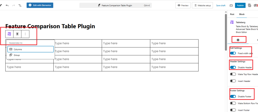Click the editor vertical scrollbar thumb
Screen dimensions: 258x112
[226, 32]
